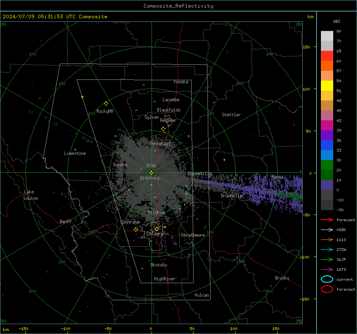Click the -150 tick on bottom axis
The height and width of the screenshot is (334, 357).
pos(23,328)
